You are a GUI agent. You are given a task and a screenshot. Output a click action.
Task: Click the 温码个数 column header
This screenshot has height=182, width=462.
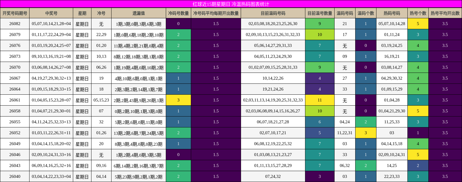pos(366,13)
